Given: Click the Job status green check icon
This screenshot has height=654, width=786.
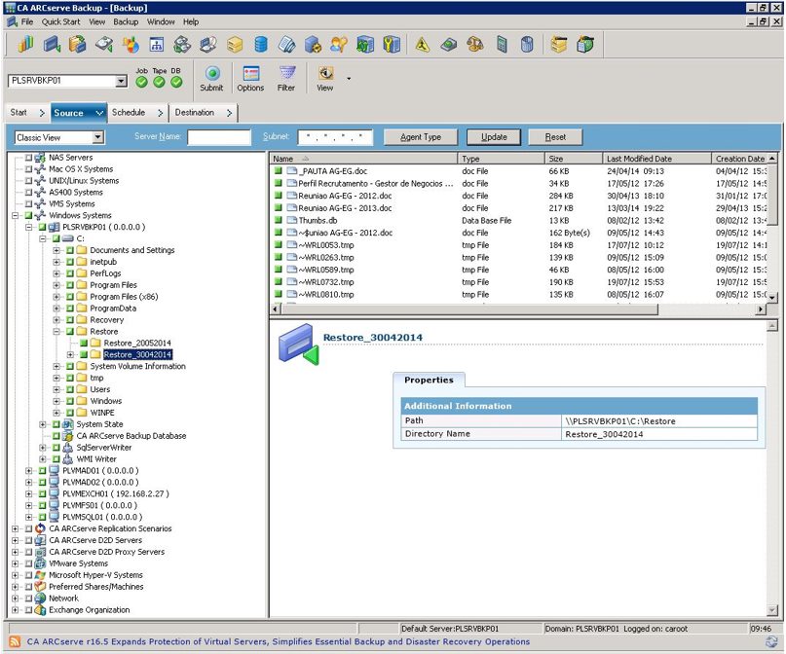Looking at the screenshot, I should [142, 82].
